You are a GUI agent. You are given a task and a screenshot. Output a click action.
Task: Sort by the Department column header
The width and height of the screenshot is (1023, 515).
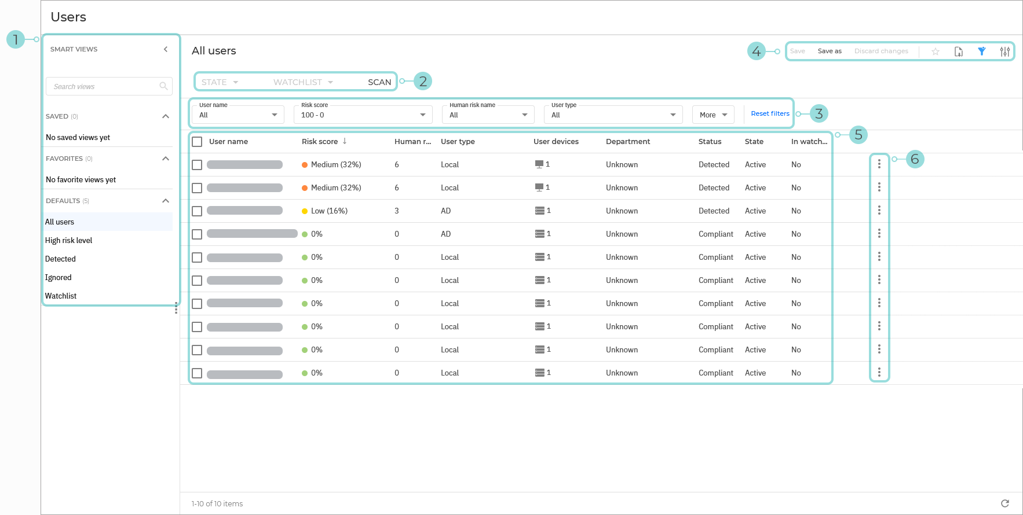coord(628,141)
